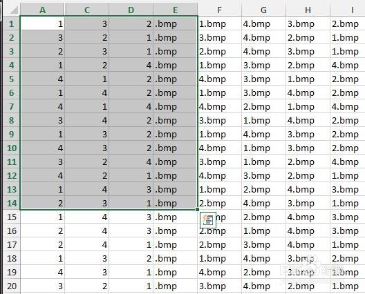Select cell A1 containing 1
Screen dimensions: 365x294
coord(42,23)
